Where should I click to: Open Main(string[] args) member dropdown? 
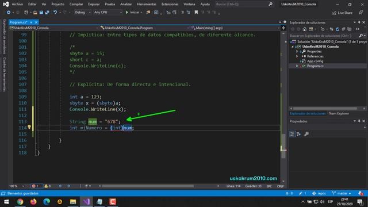tap(235, 28)
